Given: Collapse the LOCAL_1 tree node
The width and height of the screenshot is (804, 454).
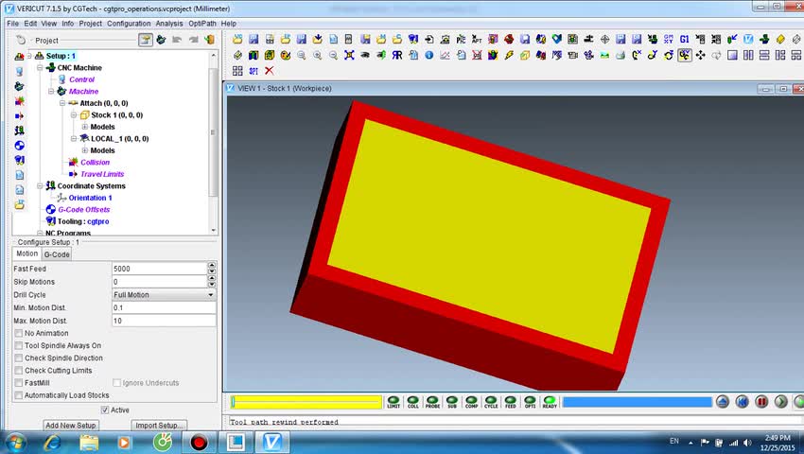Looking at the screenshot, I should 74,138.
